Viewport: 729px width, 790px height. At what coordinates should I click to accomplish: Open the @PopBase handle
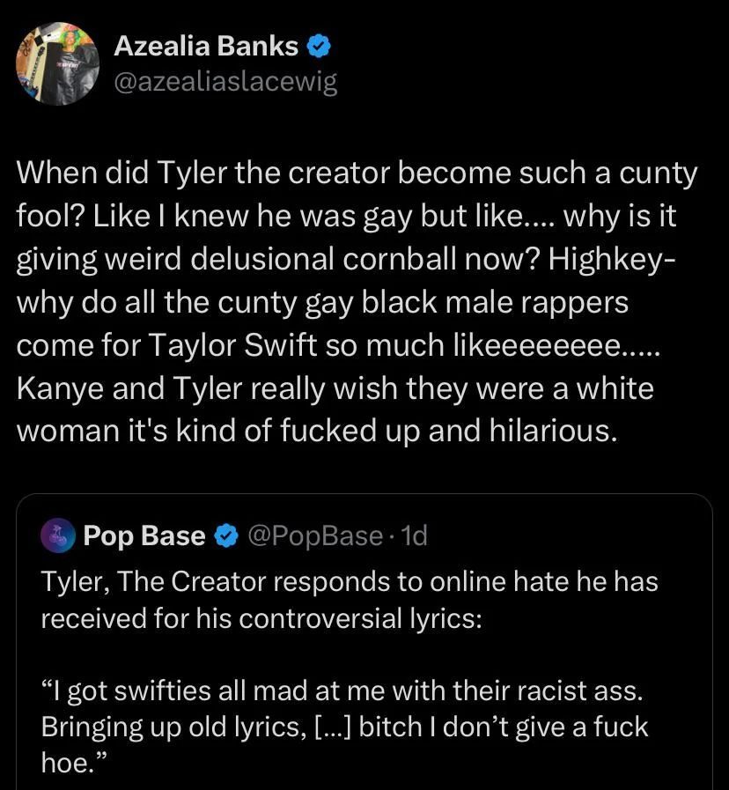(x=313, y=535)
